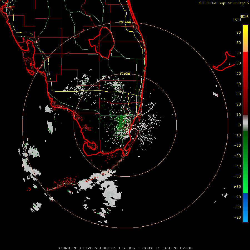The height and width of the screenshot is (250, 250).
Task: Click the '-20' scale label
Action: (237, 145)
